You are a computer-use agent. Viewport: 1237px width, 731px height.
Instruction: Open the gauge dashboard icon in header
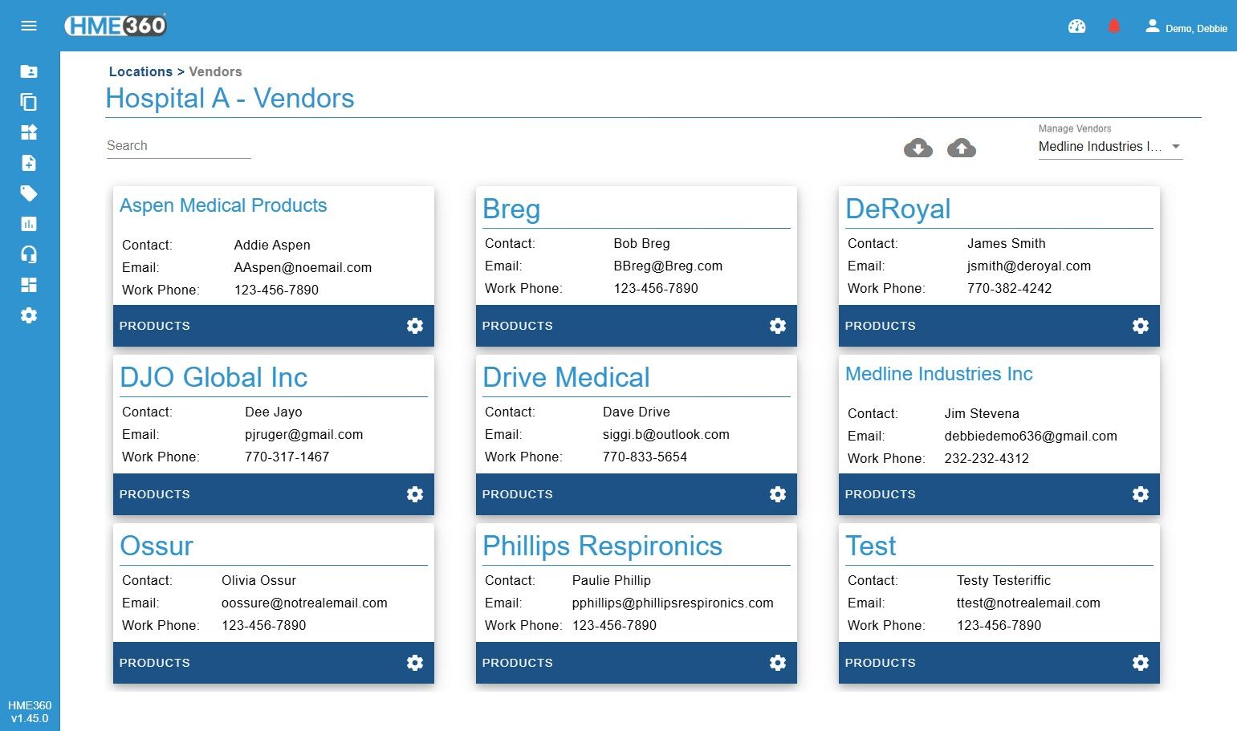point(1077,26)
